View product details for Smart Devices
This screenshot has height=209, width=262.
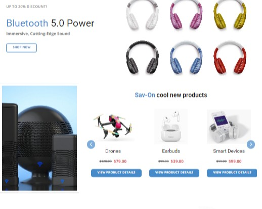coord(232,173)
